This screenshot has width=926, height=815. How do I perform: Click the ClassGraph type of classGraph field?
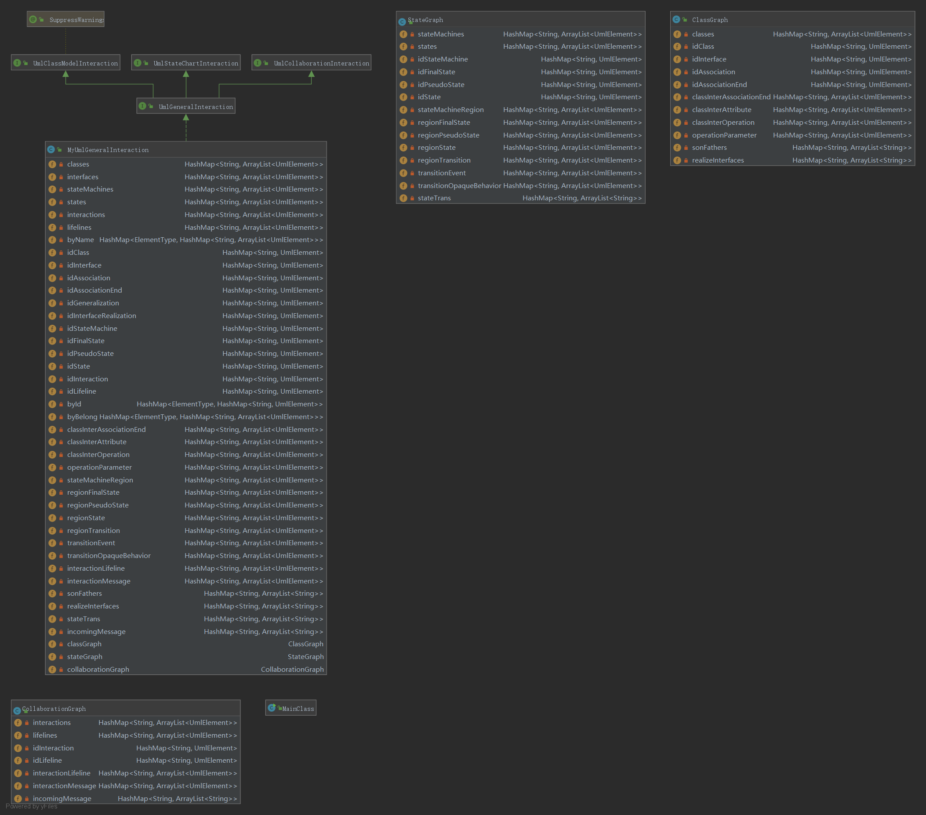(305, 644)
